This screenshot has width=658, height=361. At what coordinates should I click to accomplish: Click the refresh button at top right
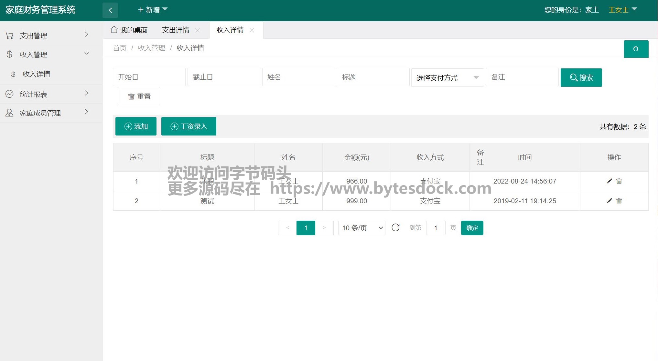tap(636, 49)
